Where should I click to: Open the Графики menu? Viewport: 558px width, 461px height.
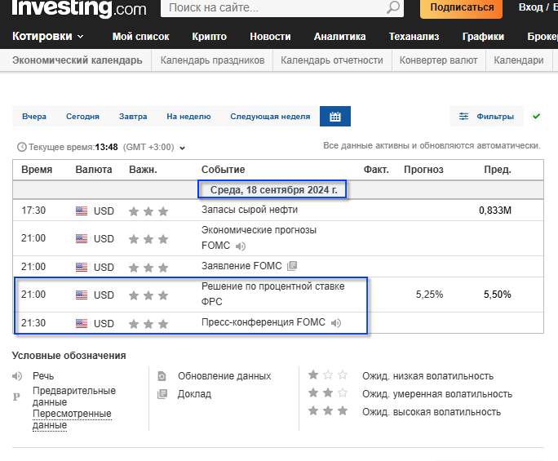tap(483, 37)
